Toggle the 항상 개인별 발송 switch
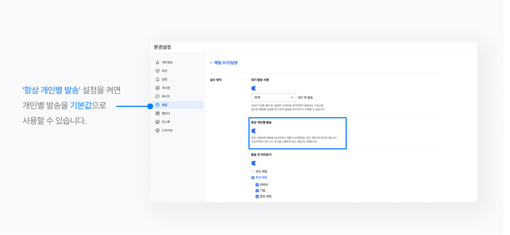The image size is (510, 235). [255, 131]
